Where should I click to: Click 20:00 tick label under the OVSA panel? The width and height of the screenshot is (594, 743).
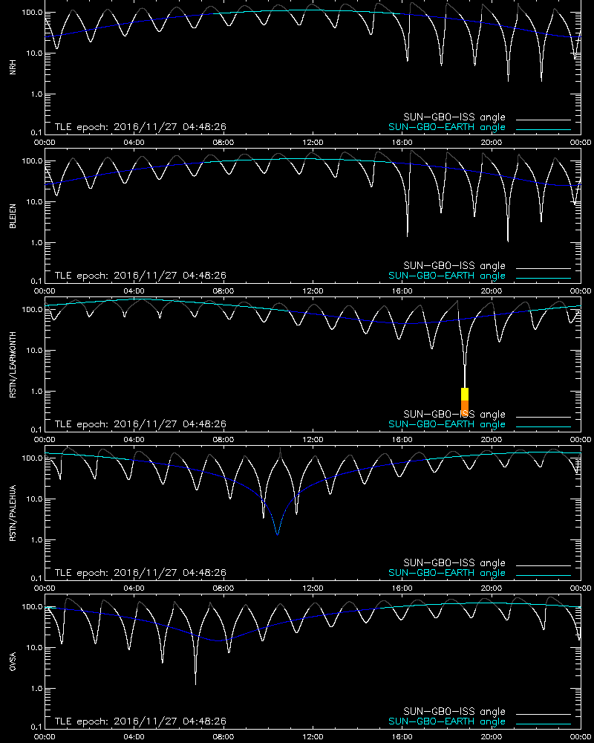pyautogui.click(x=492, y=737)
